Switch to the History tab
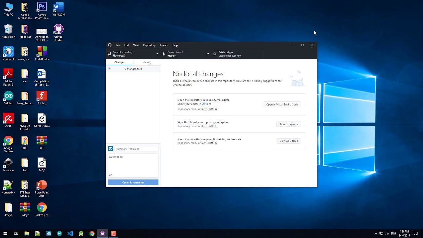The width and height of the screenshot is (423, 238). click(x=147, y=62)
